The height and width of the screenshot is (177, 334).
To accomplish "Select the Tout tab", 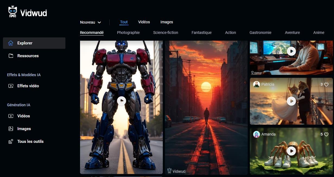I will (x=124, y=22).
